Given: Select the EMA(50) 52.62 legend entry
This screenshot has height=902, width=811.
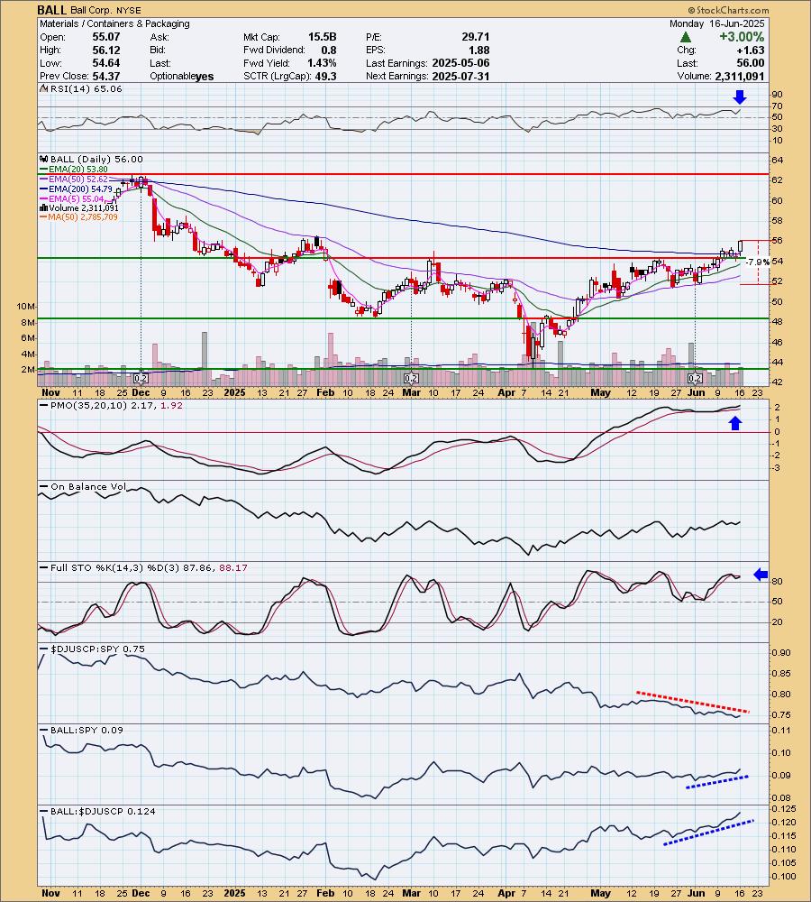Looking at the screenshot, I should pyautogui.click(x=77, y=179).
